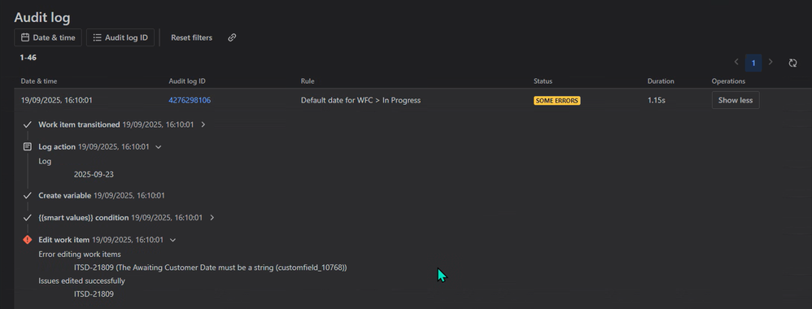Expand the Work item transitioned entry
The width and height of the screenshot is (812, 309).
203,124
